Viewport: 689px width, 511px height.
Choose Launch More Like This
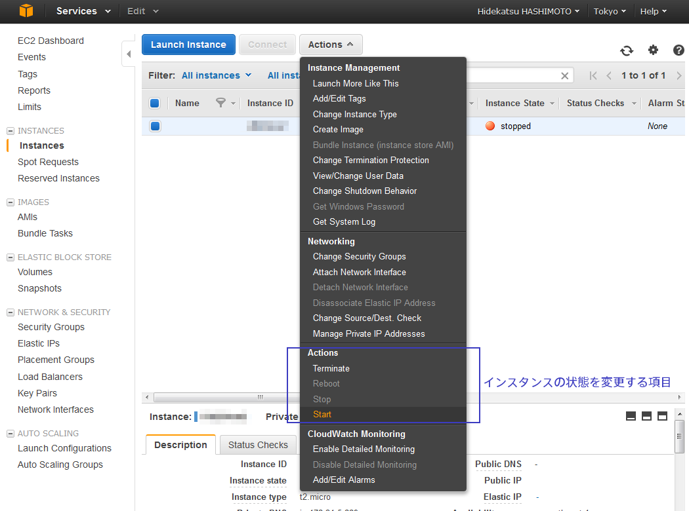pyautogui.click(x=356, y=83)
